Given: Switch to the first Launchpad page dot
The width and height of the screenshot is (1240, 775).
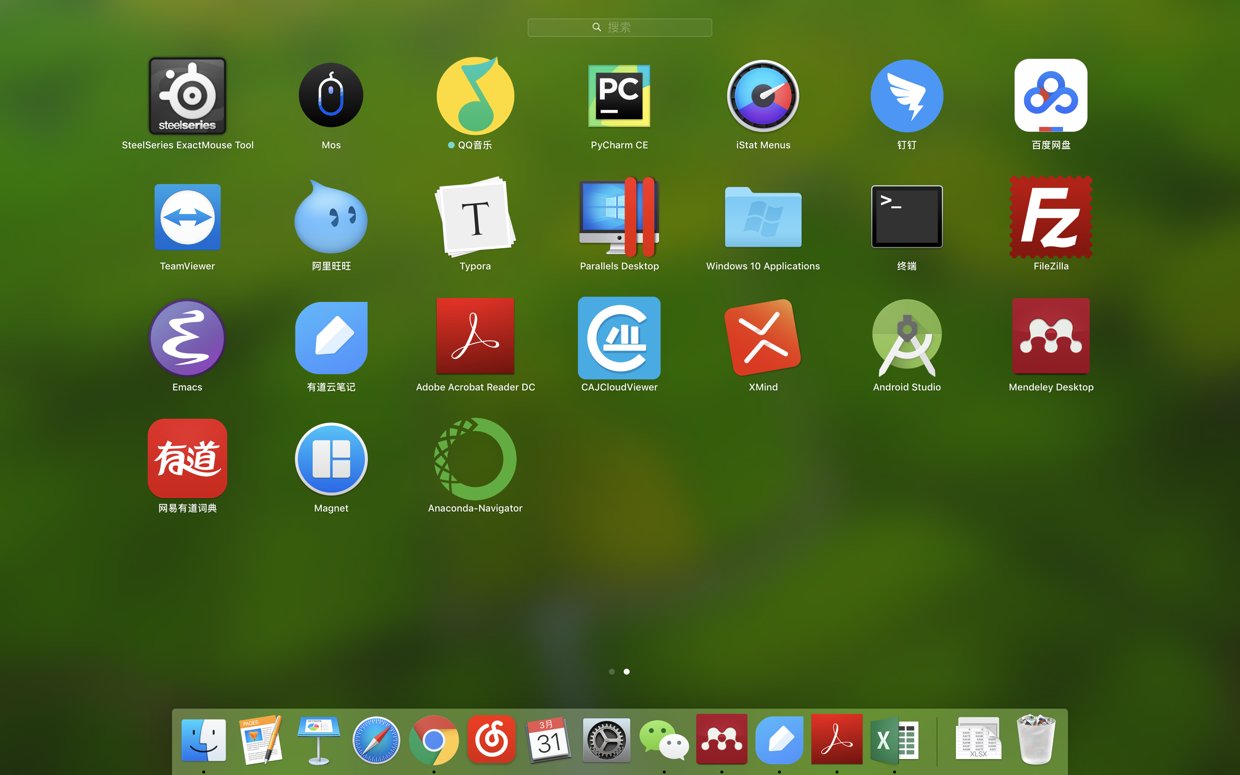Looking at the screenshot, I should pyautogui.click(x=612, y=671).
